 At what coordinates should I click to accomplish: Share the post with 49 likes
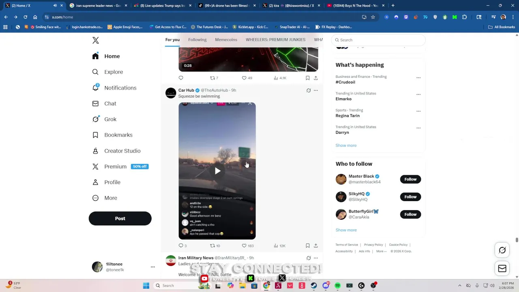[x=316, y=78]
